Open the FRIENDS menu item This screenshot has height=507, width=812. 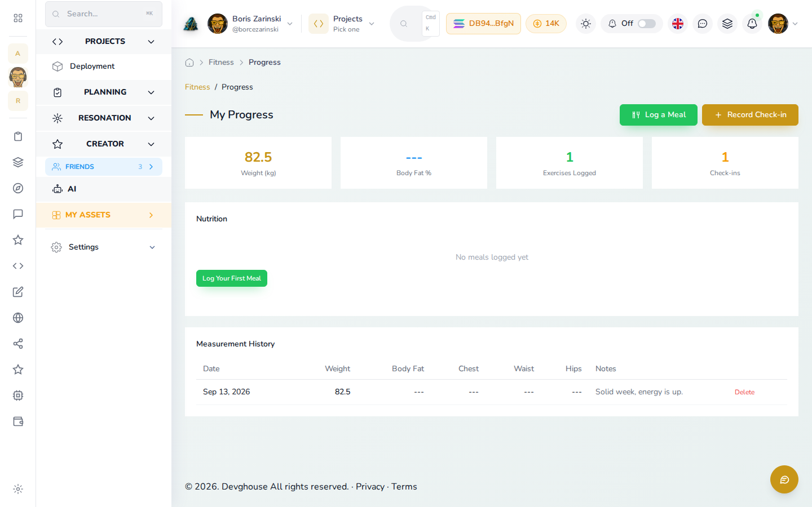click(x=104, y=167)
